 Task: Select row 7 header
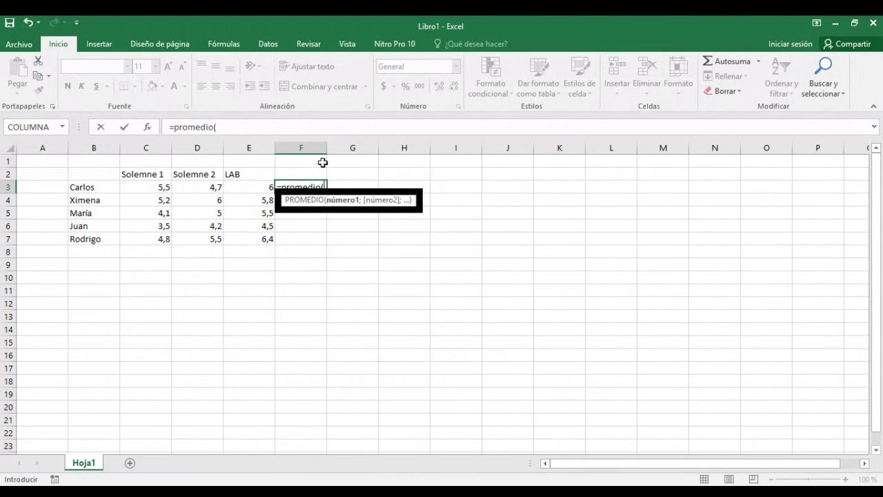(x=8, y=239)
